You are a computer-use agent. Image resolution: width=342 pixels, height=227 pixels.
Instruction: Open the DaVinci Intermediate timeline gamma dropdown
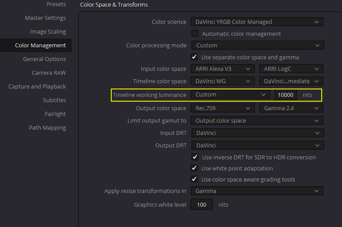291,81
